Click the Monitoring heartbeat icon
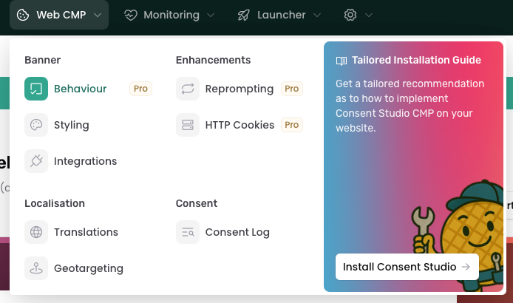 (131, 15)
